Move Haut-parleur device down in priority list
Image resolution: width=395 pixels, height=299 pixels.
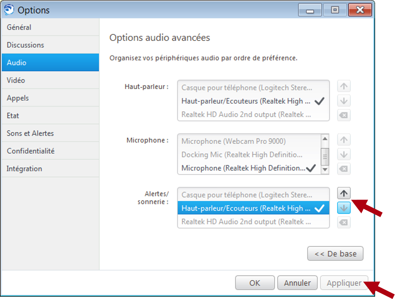point(343,101)
